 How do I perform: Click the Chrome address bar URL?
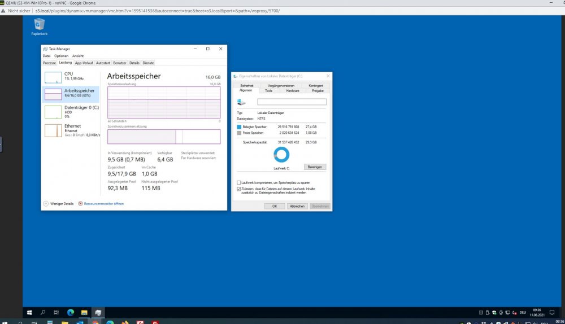click(x=158, y=11)
